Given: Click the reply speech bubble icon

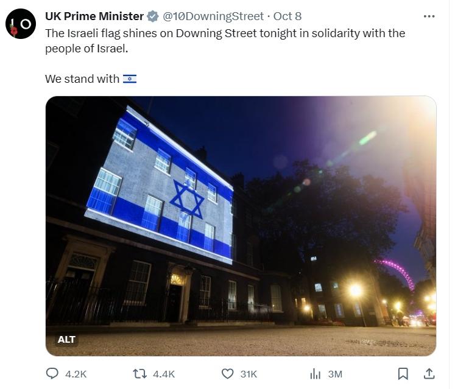Looking at the screenshot, I should click(52, 373).
